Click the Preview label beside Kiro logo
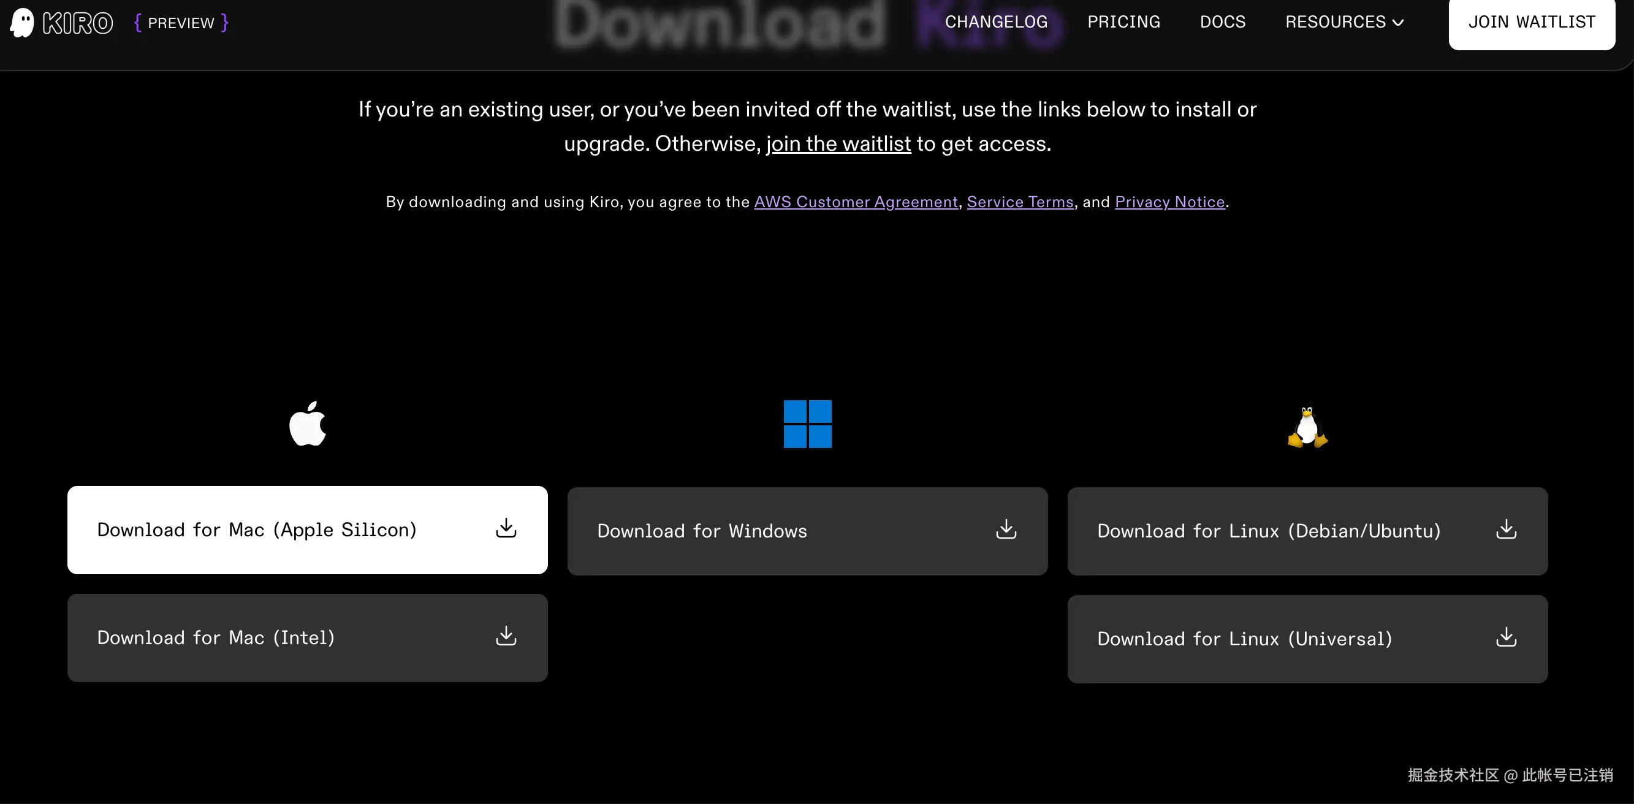1634x804 pixels. [x=181, y=23]
